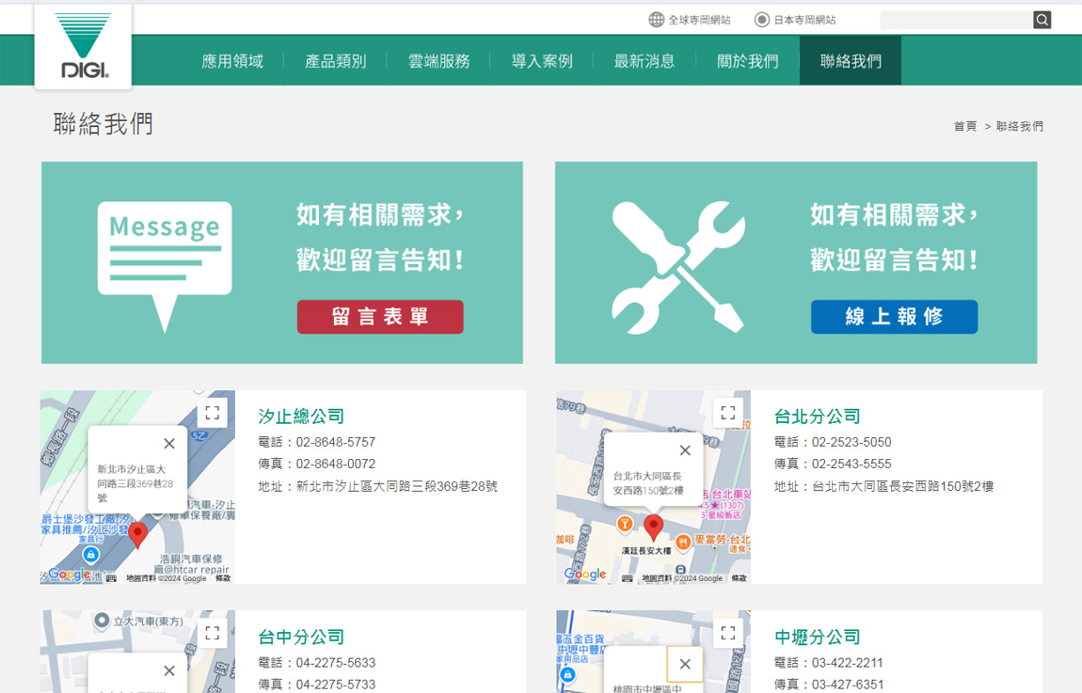The image size is (1082, 693).
Task: Select the 導入案例 nav item
Action: click(x=542, y=61)
